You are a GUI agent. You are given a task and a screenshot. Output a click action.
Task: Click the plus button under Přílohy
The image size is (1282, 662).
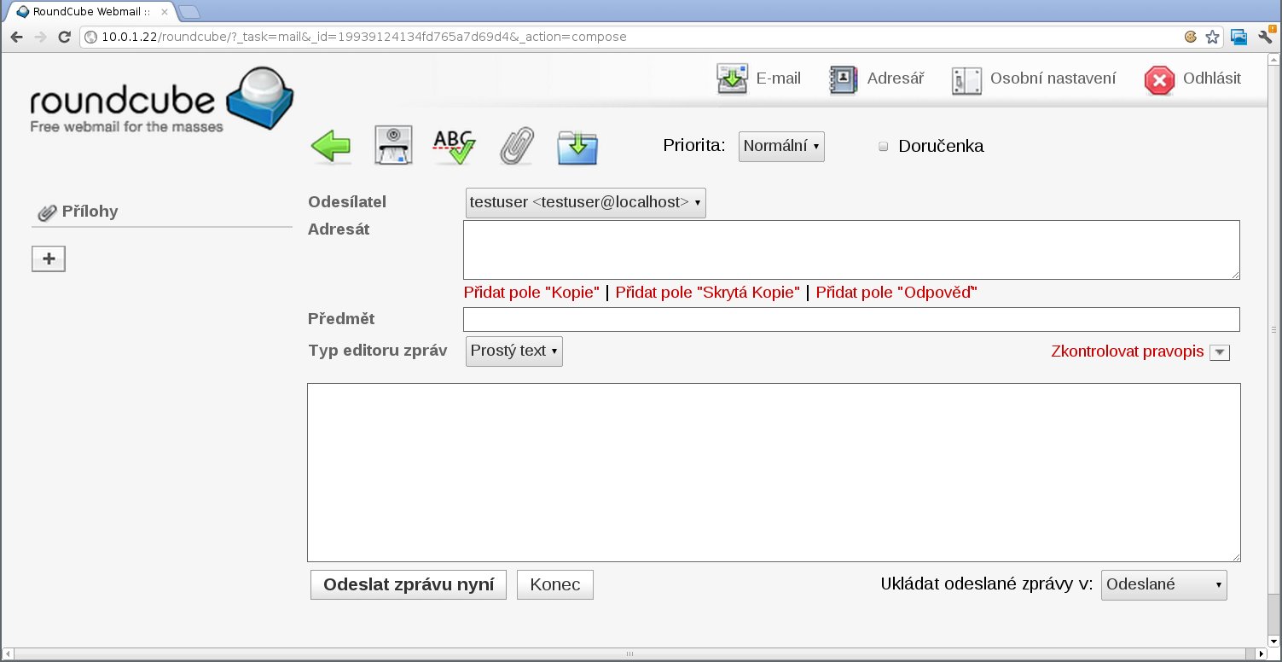coord(49,259)
